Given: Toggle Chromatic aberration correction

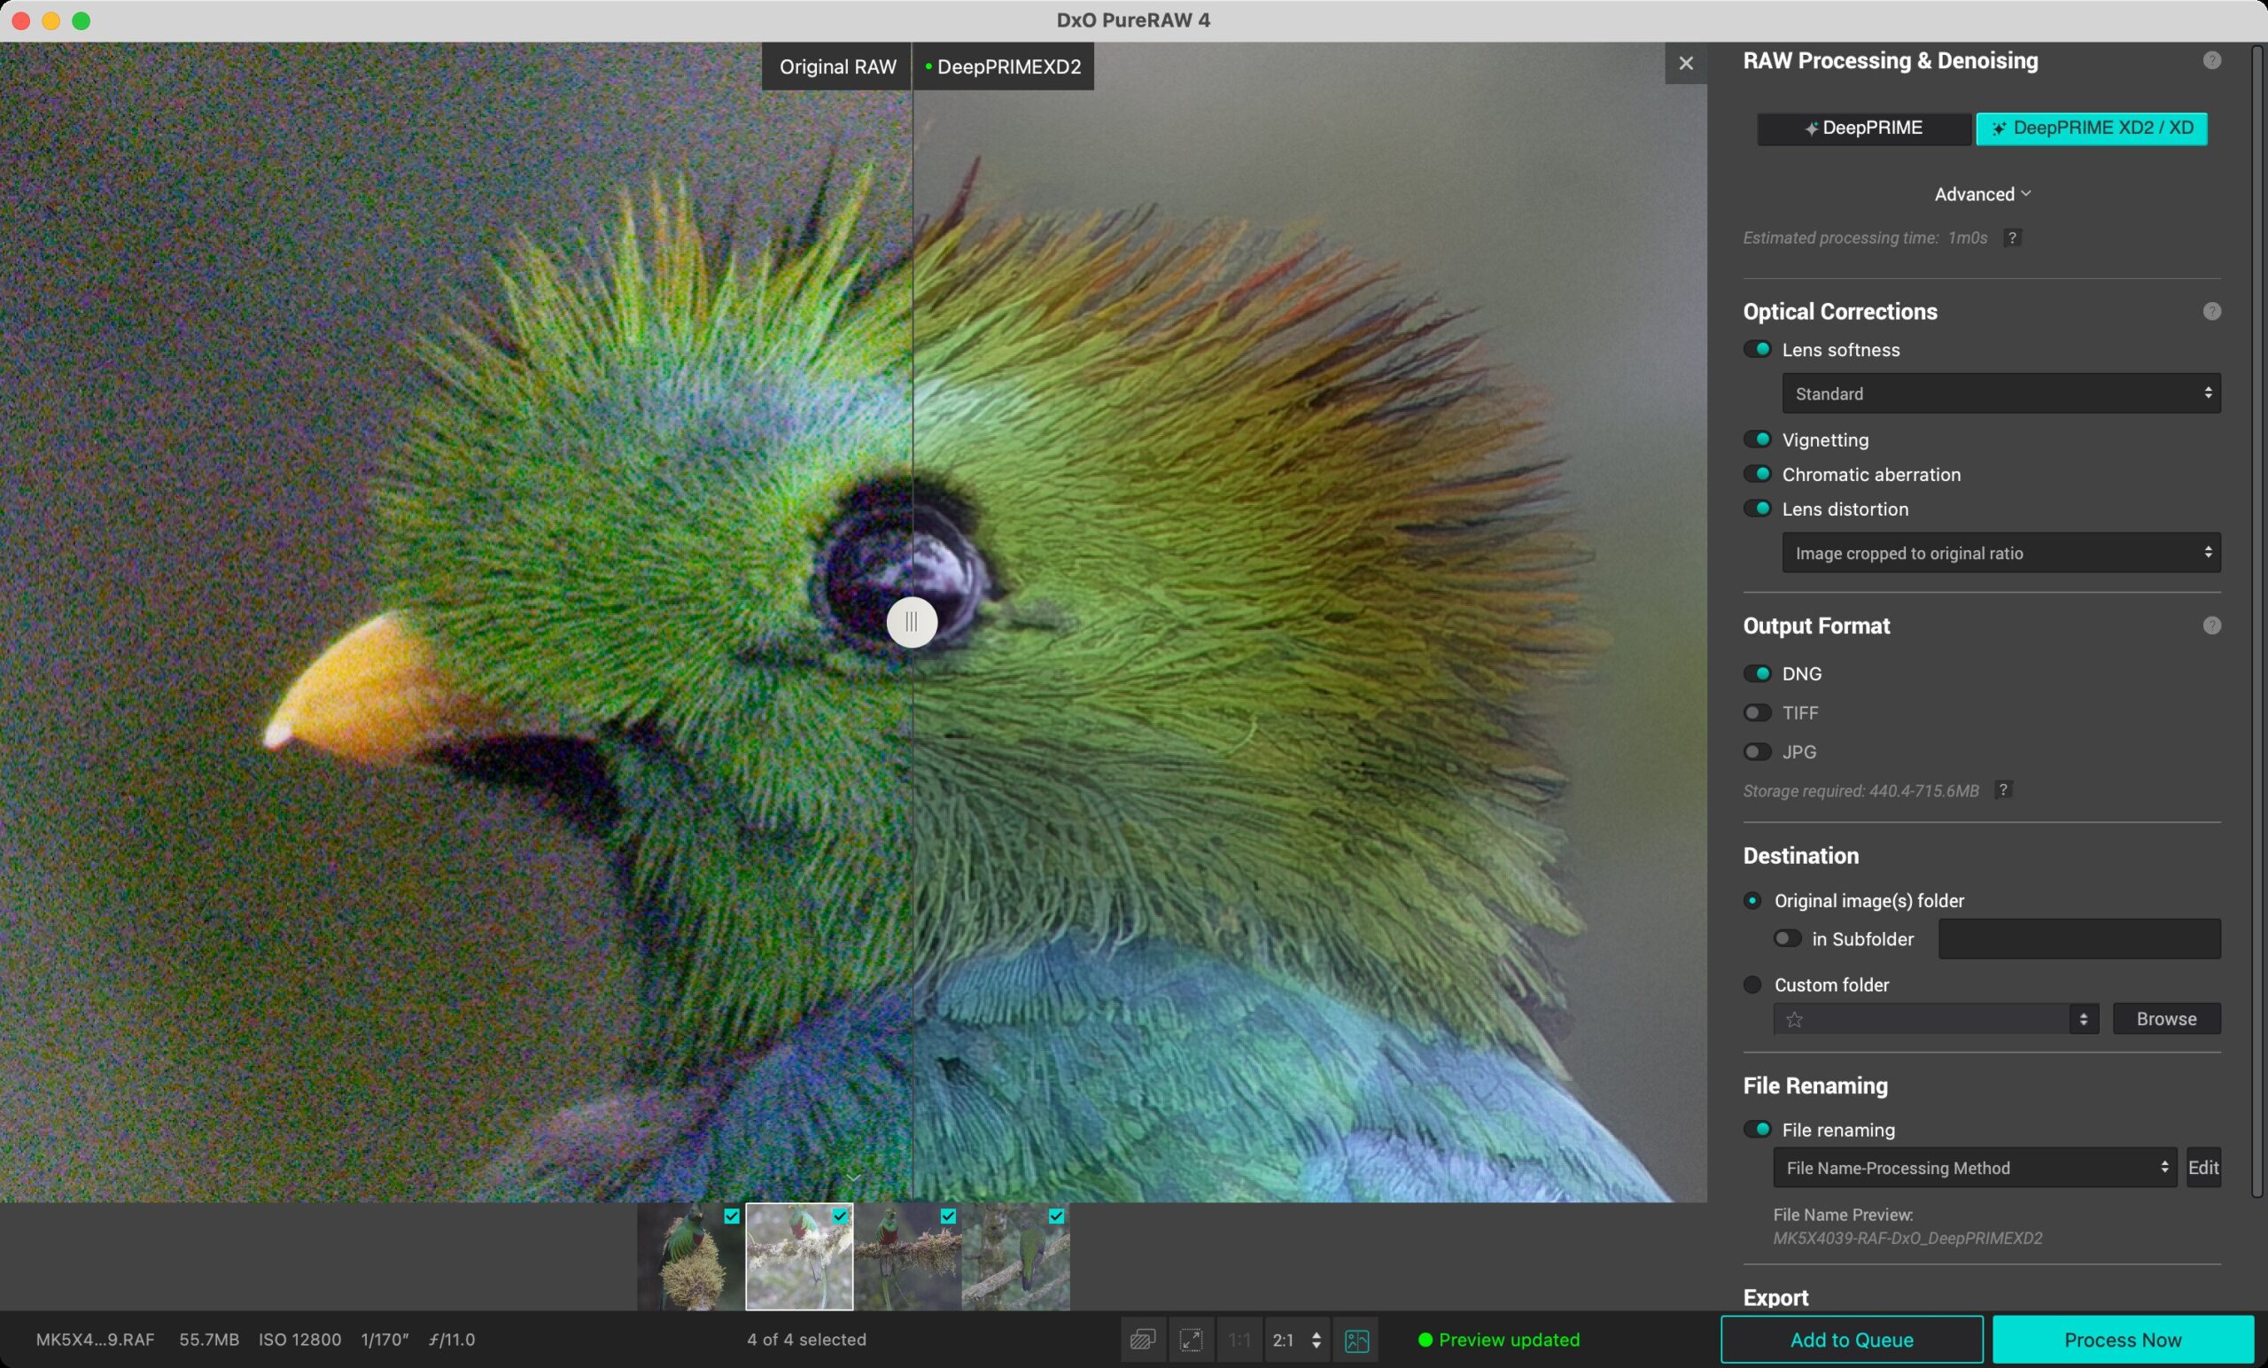Looking at the screenshot, I should 1757,474.
